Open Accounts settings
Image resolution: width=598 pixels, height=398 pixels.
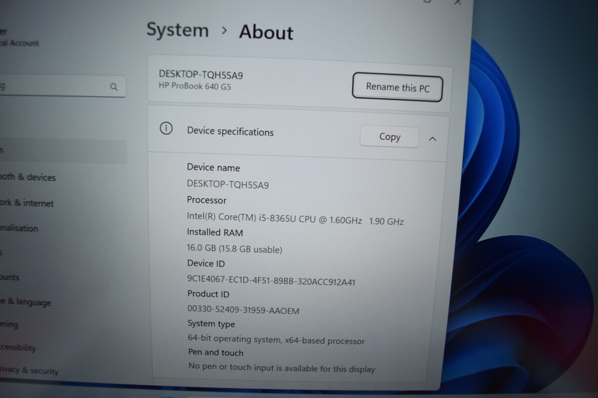pyautogui.click(x=10, y=277)
